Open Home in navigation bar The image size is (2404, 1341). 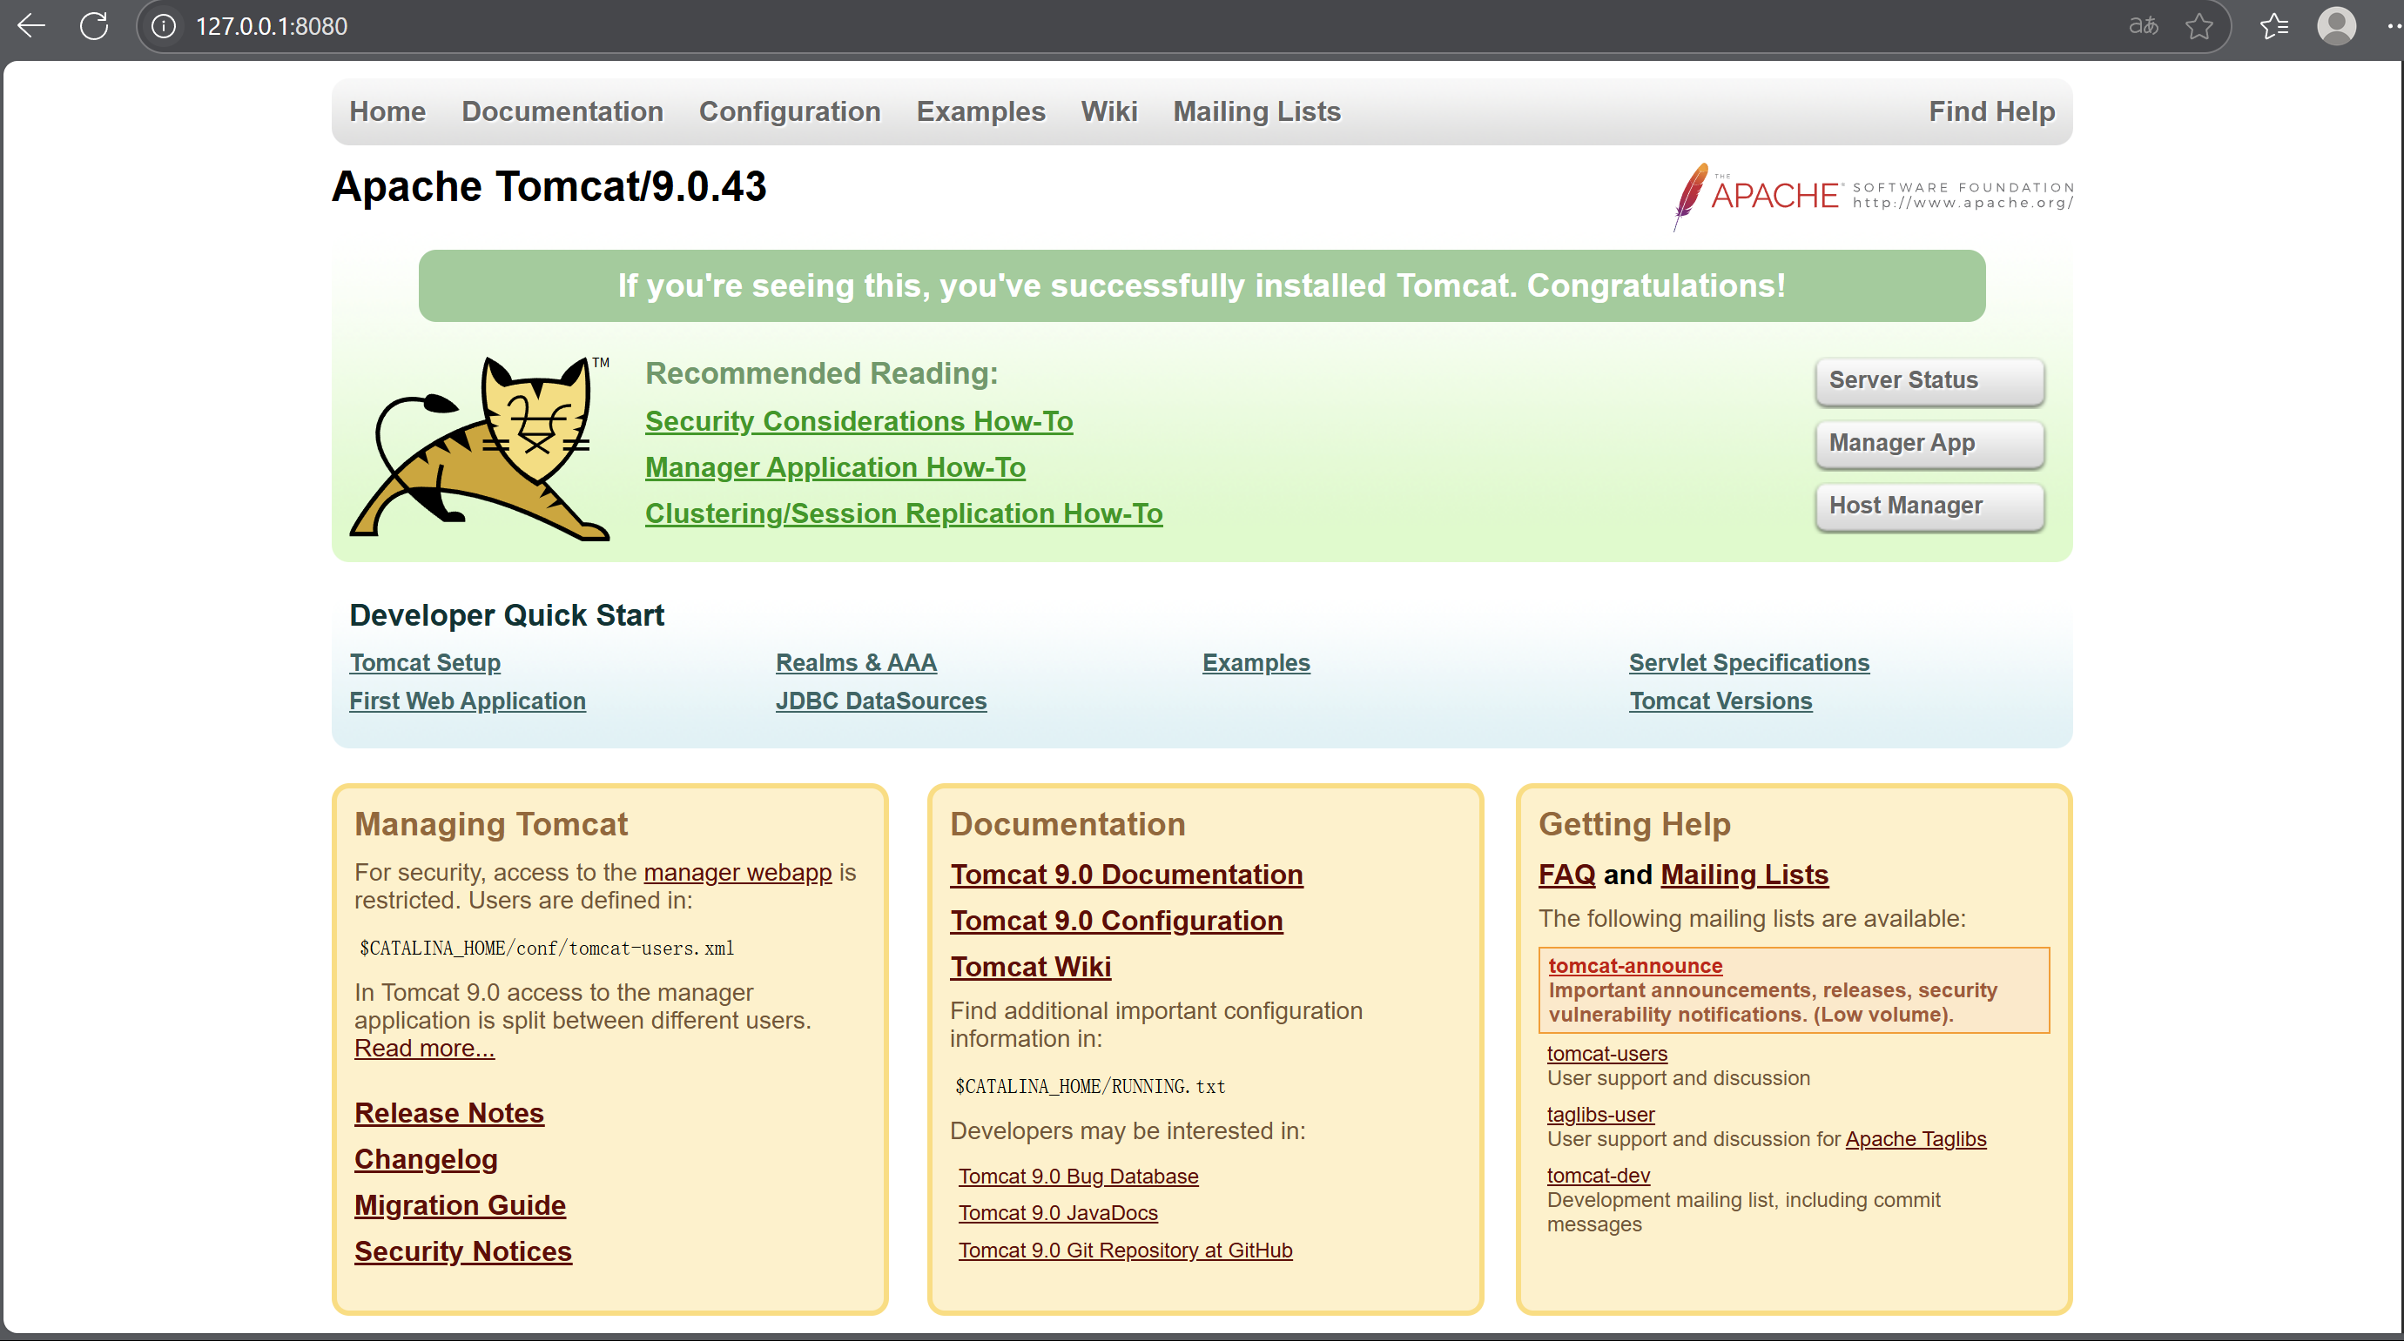pos(387,111)
